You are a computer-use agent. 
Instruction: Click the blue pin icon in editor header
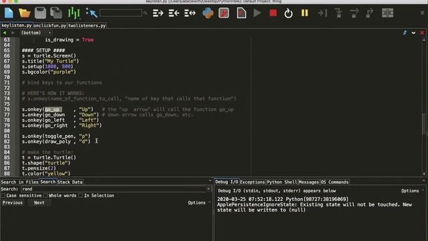click(405, 33)
